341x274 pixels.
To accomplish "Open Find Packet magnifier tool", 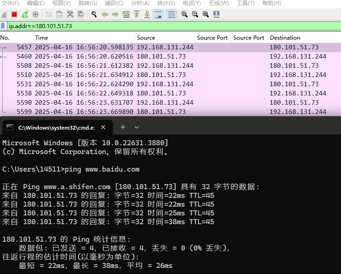I will click(x=94, y=15).
